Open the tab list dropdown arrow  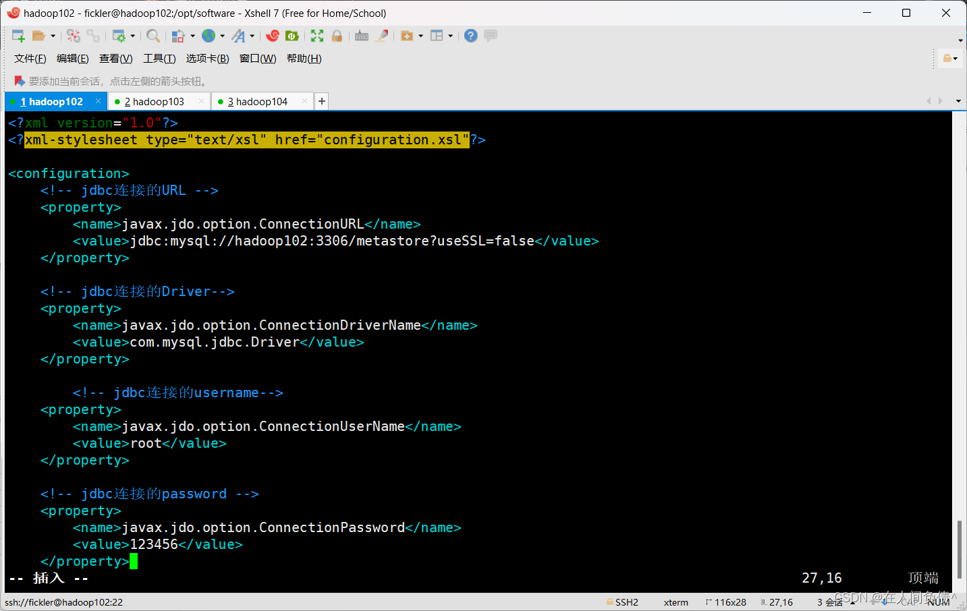tap(958, 101)
